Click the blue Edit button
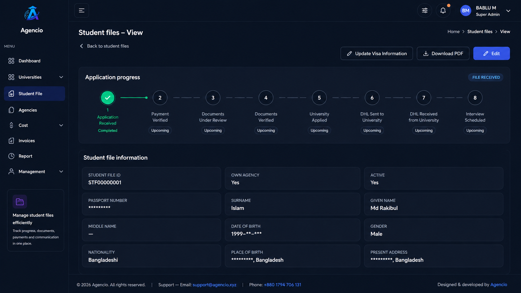This screenshot has width=521, height=293. point(491,54)
